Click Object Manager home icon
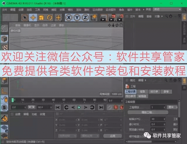Screen dimensions: 187x144 [x=171, y=16]
